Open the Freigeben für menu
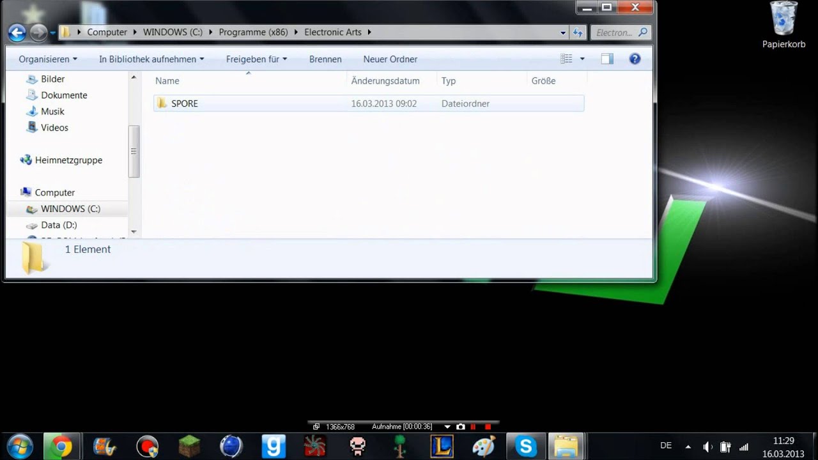The image size is (818, 460). click(256, 59)
